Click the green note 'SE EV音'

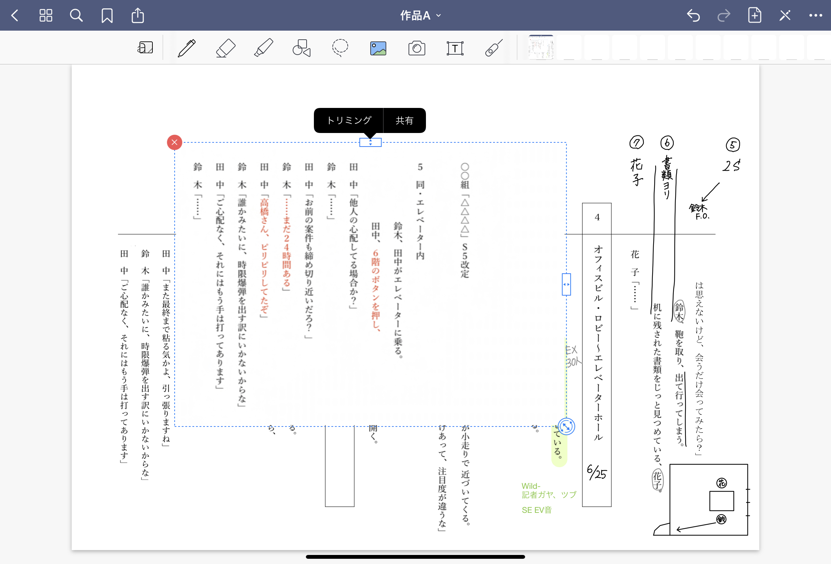pos(536,510)
